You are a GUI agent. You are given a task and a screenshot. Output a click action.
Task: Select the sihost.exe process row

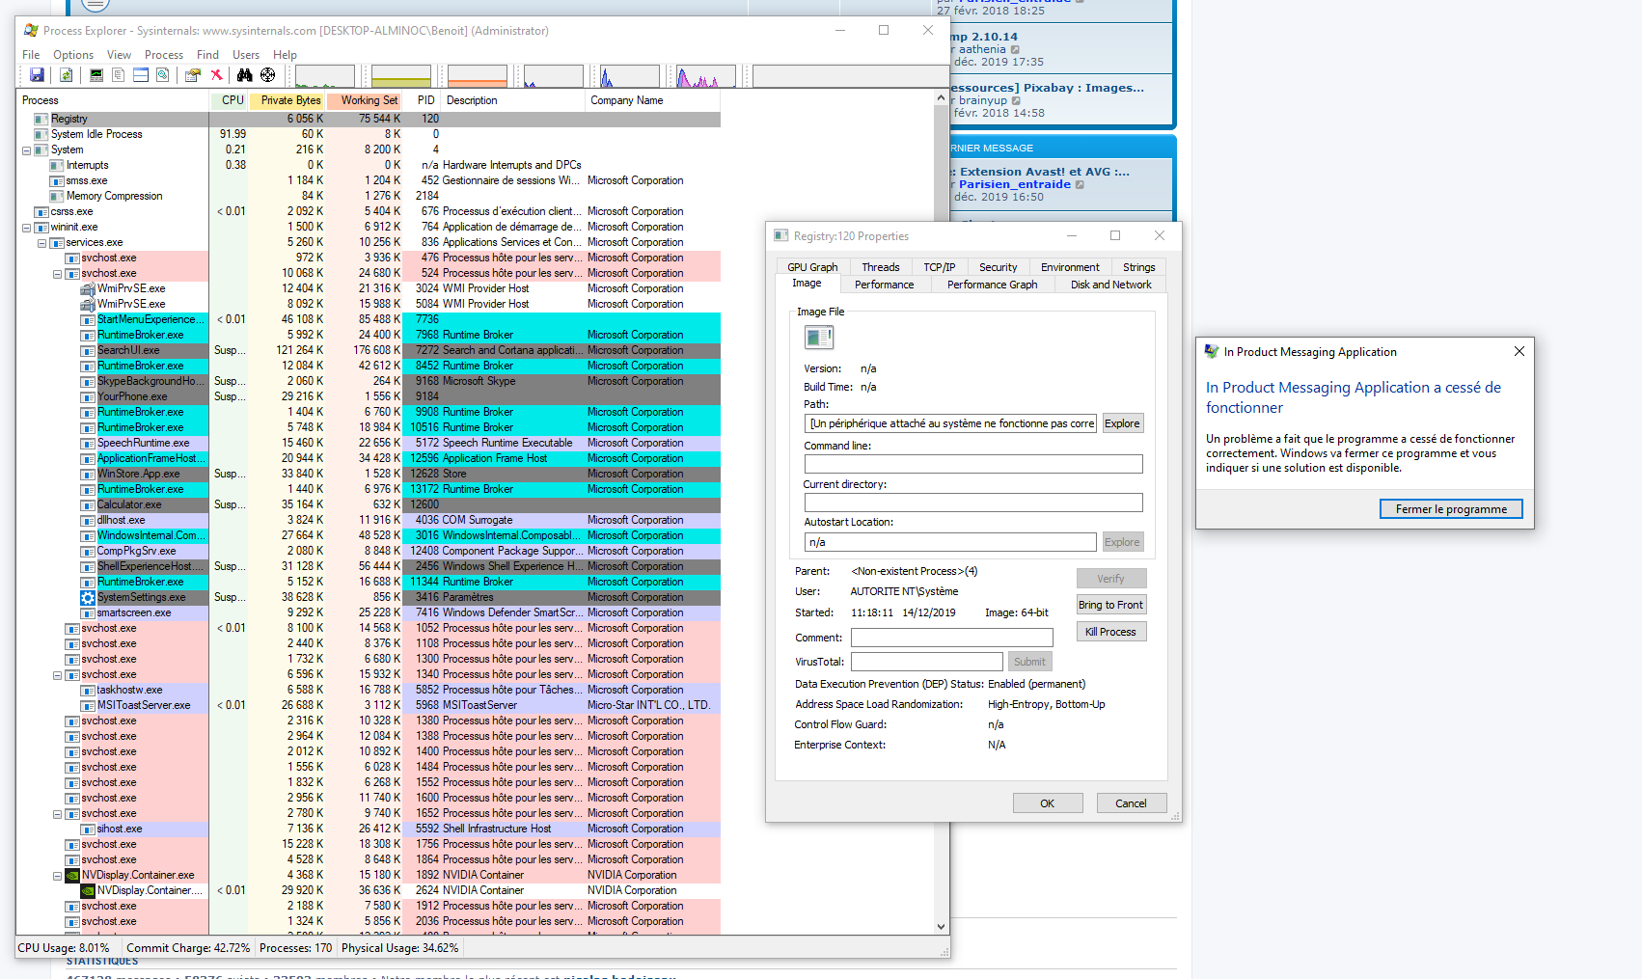368,829
